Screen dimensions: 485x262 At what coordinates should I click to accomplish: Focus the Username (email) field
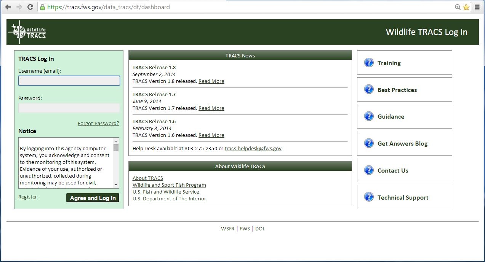[69, 81]
